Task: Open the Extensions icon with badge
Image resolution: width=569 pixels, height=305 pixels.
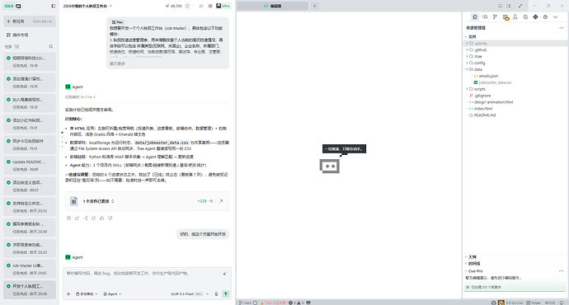Action: (x=506, y=17)
